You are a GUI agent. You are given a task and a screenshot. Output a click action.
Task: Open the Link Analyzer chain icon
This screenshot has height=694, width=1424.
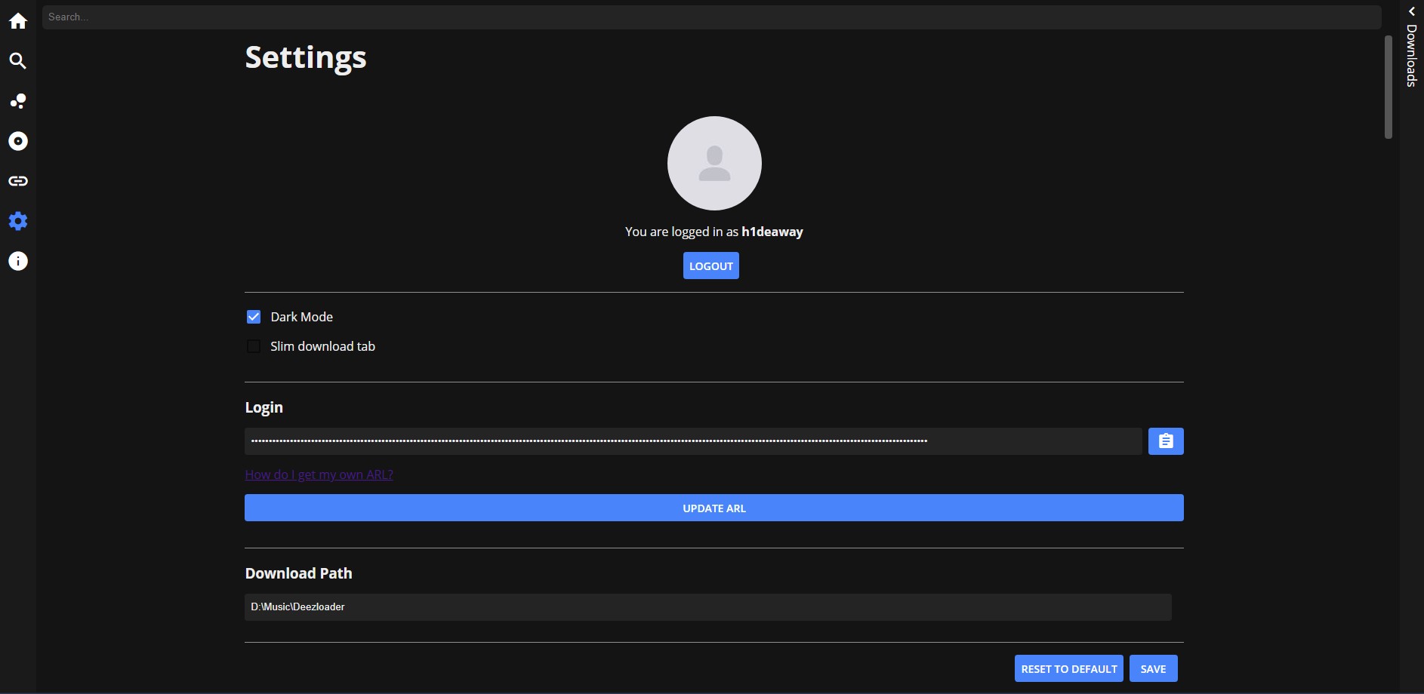[18, 181]
